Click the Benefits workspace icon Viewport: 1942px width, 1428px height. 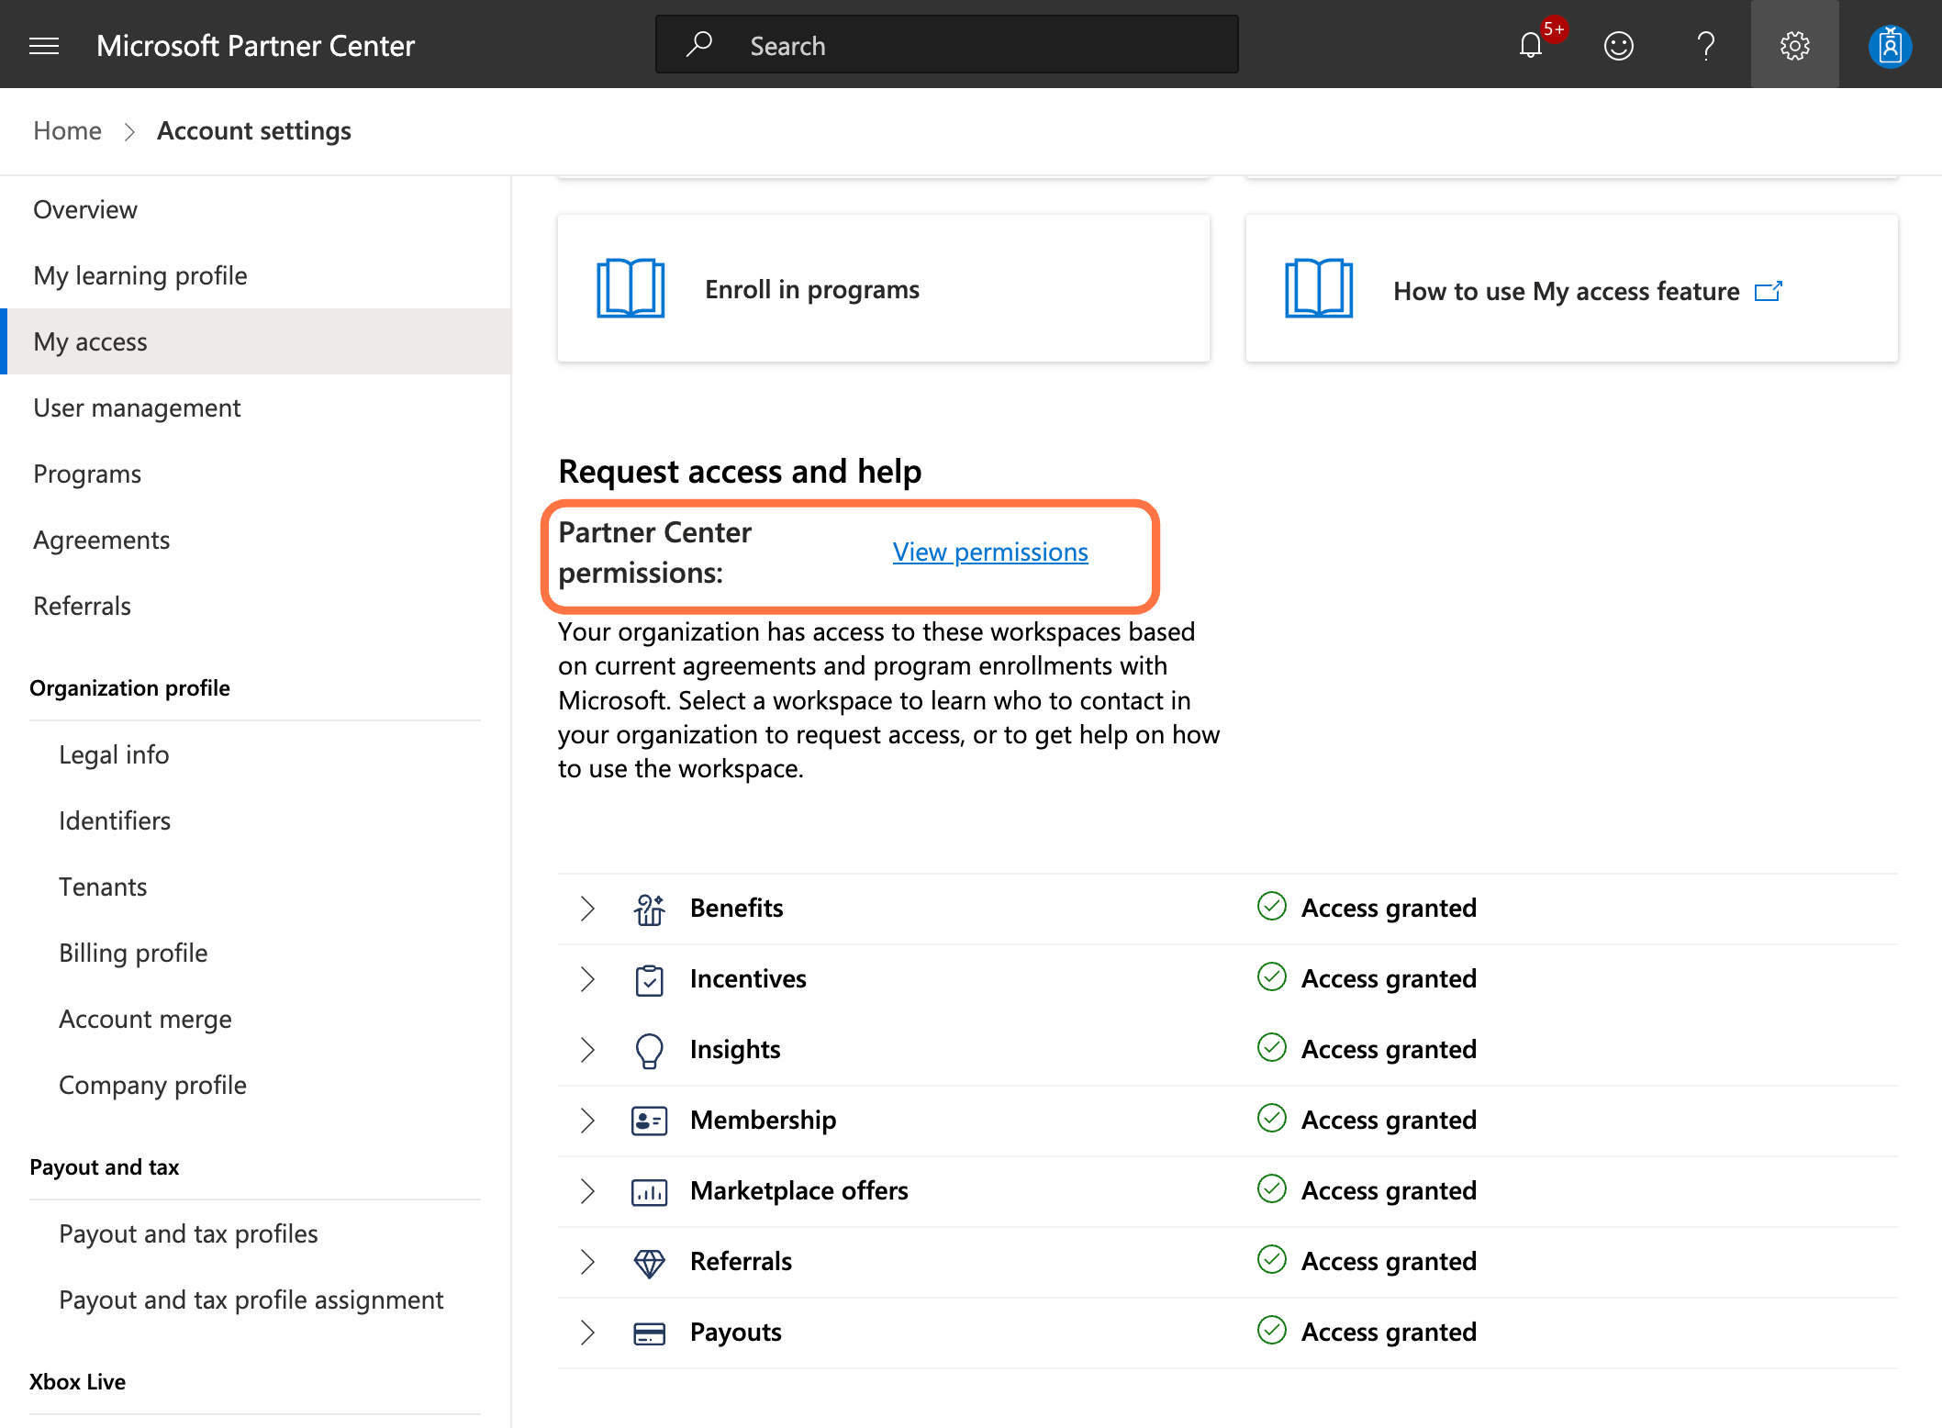point(649,909)
